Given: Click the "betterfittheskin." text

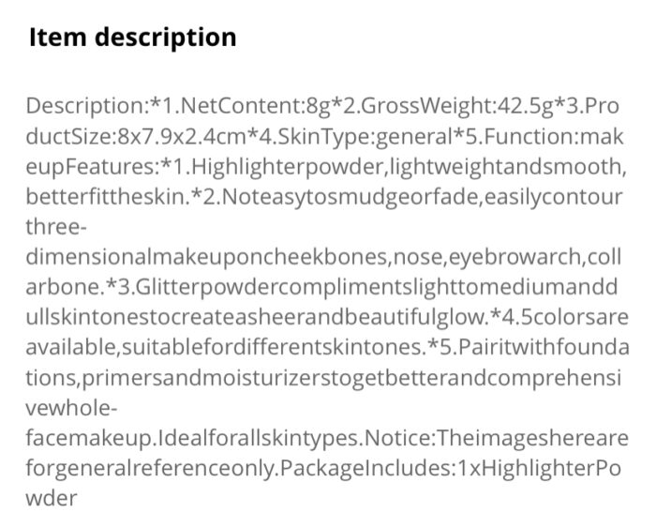Looking at the screenshot, I should (108, 197).
